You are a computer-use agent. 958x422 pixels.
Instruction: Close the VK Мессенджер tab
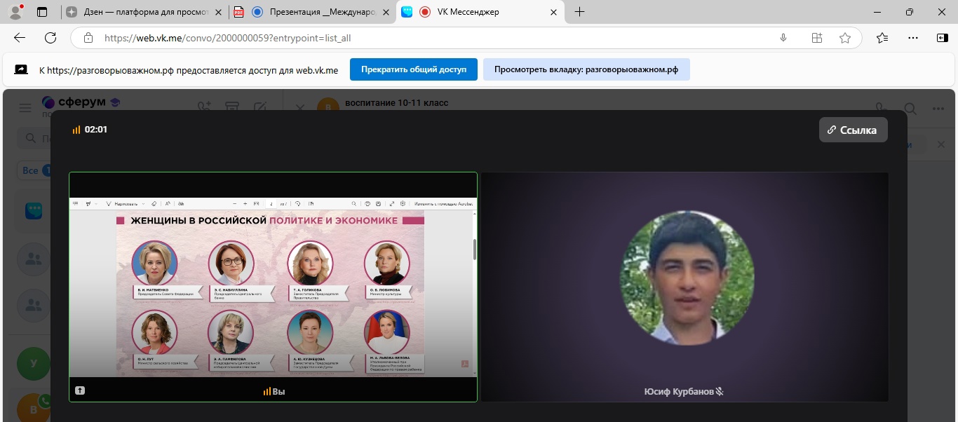coord(553,12)
